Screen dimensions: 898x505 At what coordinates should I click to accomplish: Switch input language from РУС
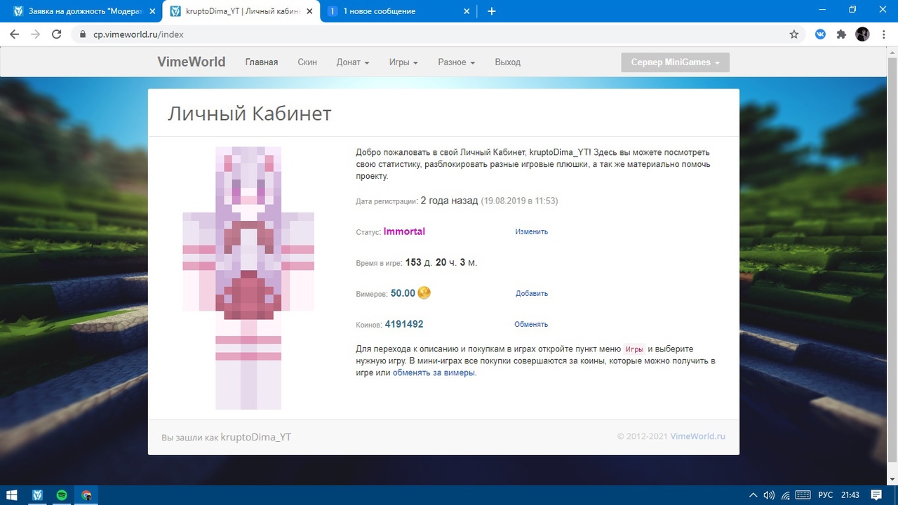click(x=826, y=494)
